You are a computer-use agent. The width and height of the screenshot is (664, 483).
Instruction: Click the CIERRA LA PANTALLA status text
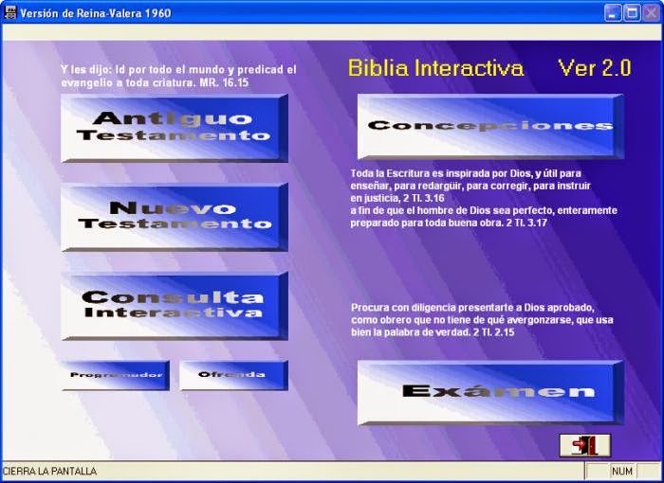pos(49,471)
